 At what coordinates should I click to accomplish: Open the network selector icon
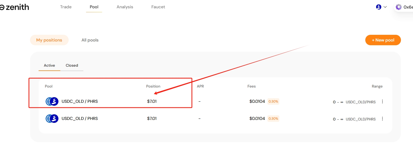point(378,7)
